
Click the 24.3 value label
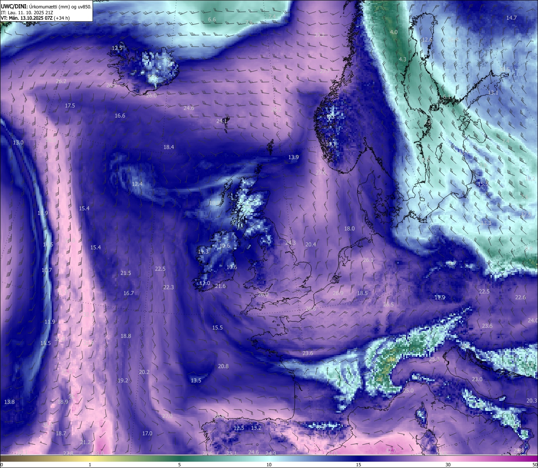click(x=290, y=243)
